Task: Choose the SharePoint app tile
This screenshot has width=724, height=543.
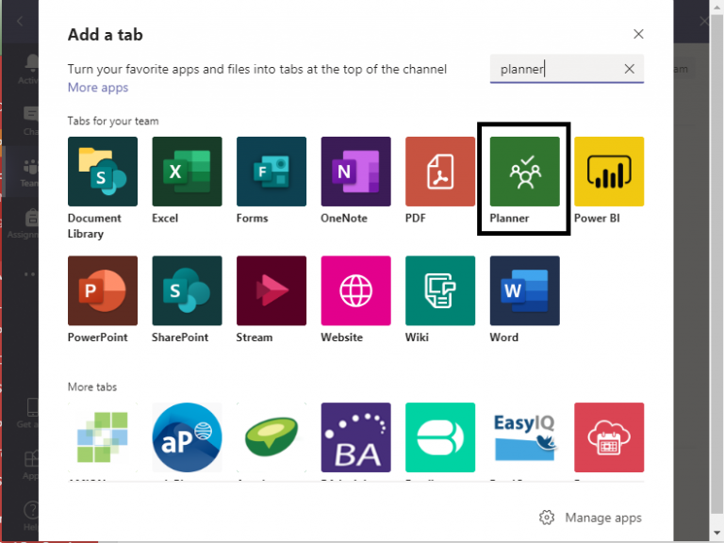Action: click(187, 290)
